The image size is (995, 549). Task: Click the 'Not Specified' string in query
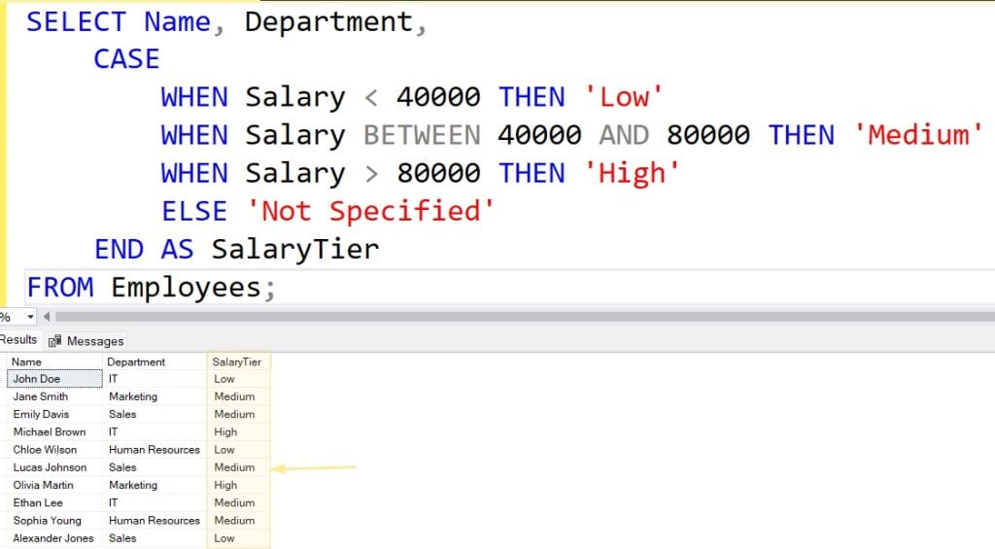[370, 212]
